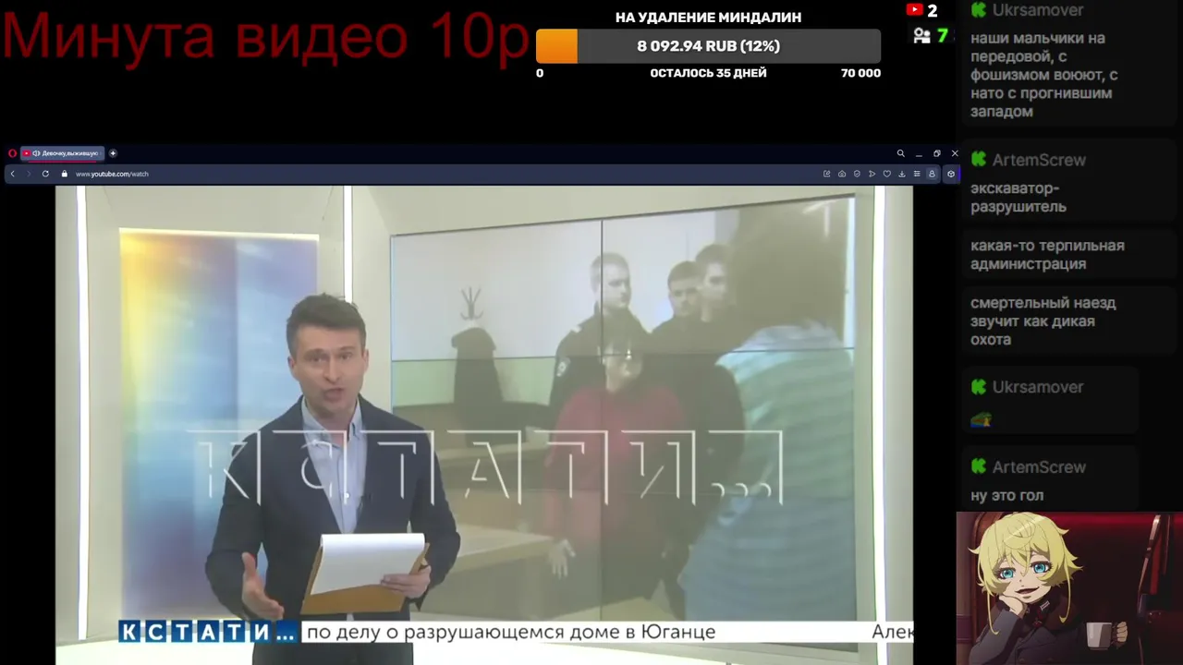Open Easy Setup lines icon
This screenshot has height=665, width=1183.
coord(917,174)
